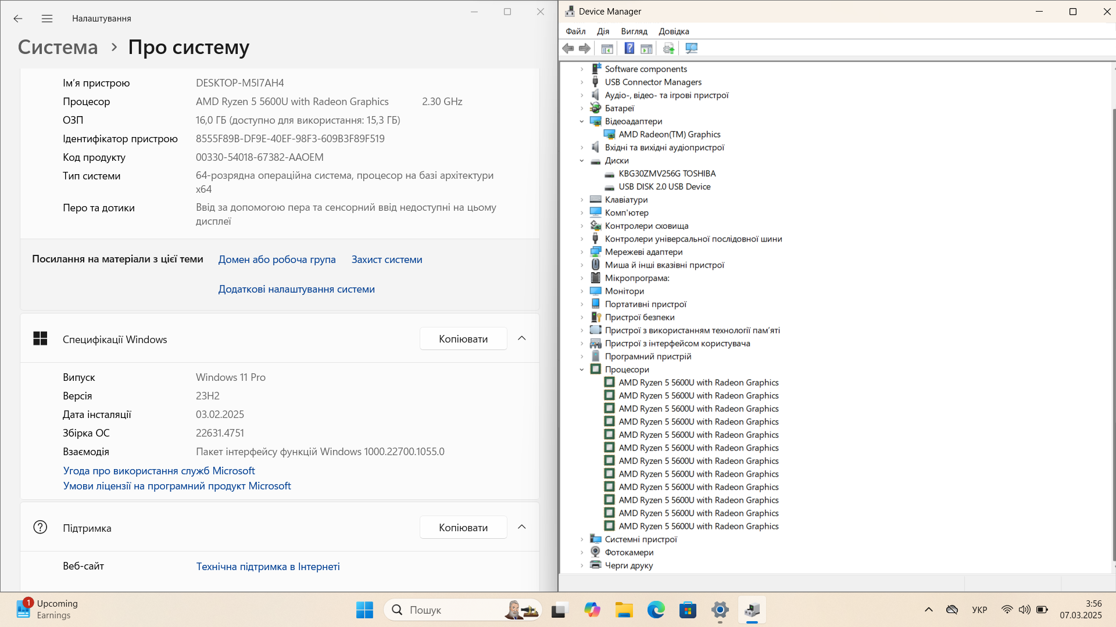Launch Microsoft Edge from taskbar
The height and width of the screenshot is (627, 1116).
pos(656,610)
